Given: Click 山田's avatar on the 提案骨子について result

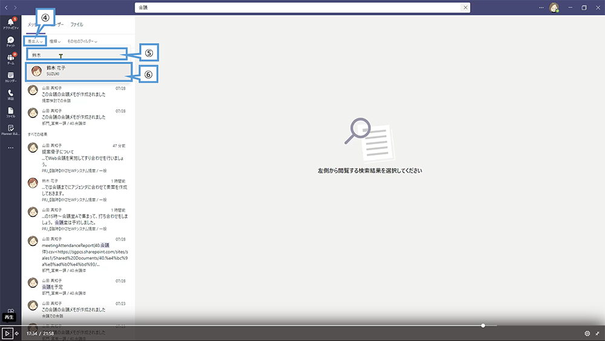Looking at the screenshot, I should [33, 148].
